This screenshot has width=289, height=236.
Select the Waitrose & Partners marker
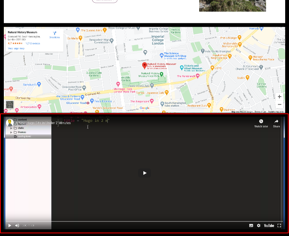[x=82, y=97]
